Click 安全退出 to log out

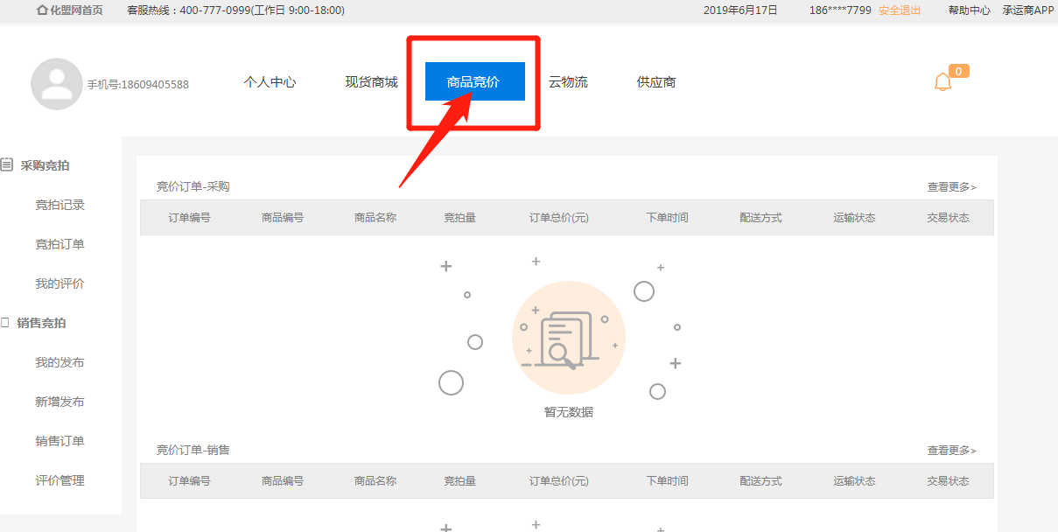tap(900, 10)
